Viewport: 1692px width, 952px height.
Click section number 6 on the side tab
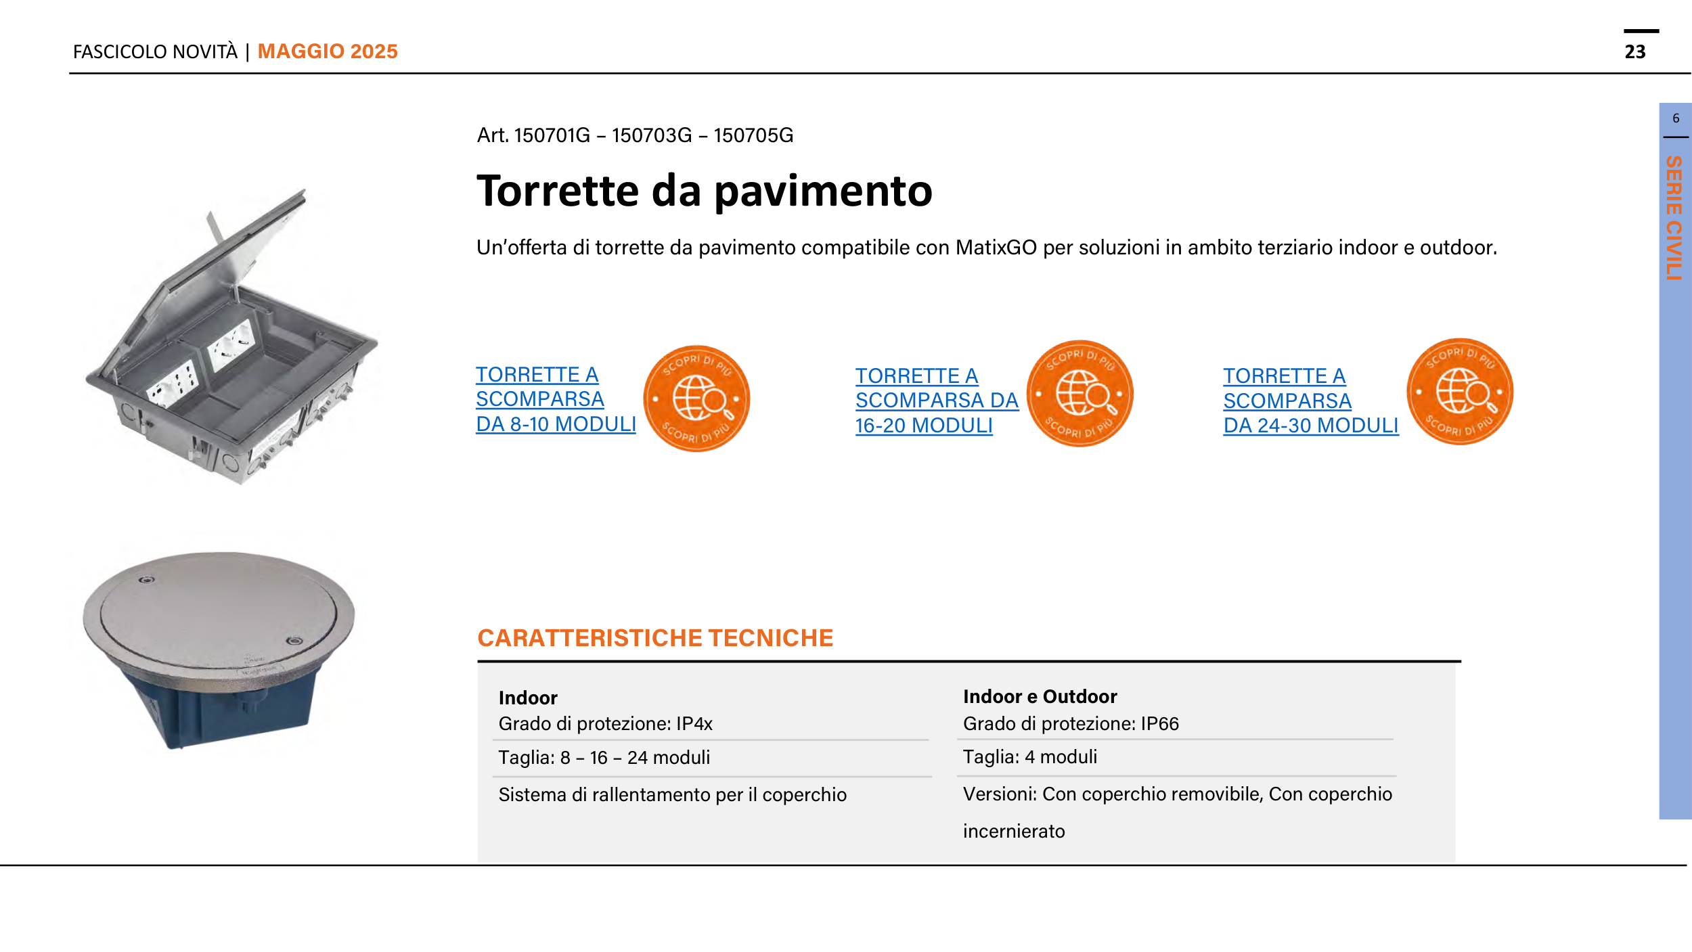click(1676, 118)
